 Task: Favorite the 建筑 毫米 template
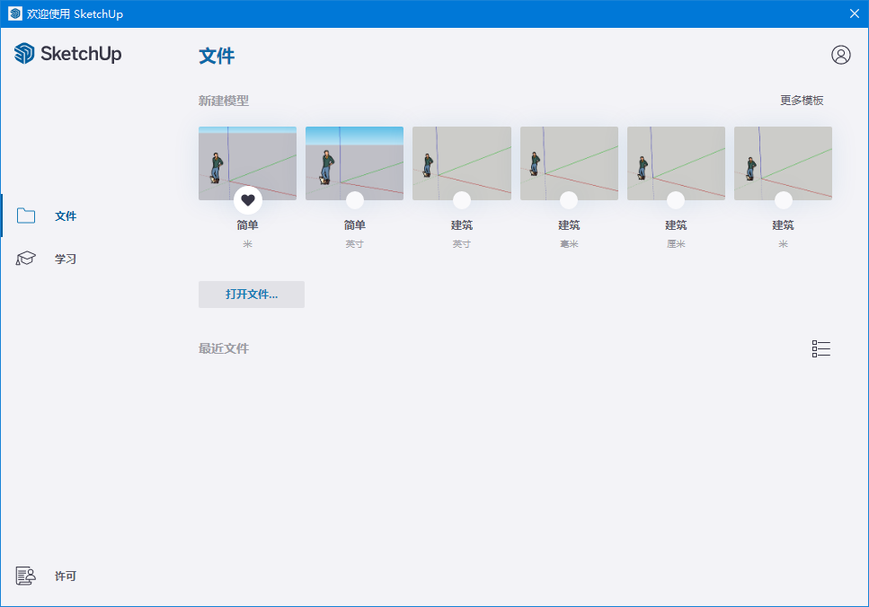(x=568, y=199)
